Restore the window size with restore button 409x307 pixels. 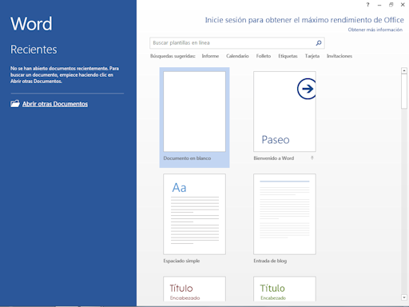tap(391, 5)
